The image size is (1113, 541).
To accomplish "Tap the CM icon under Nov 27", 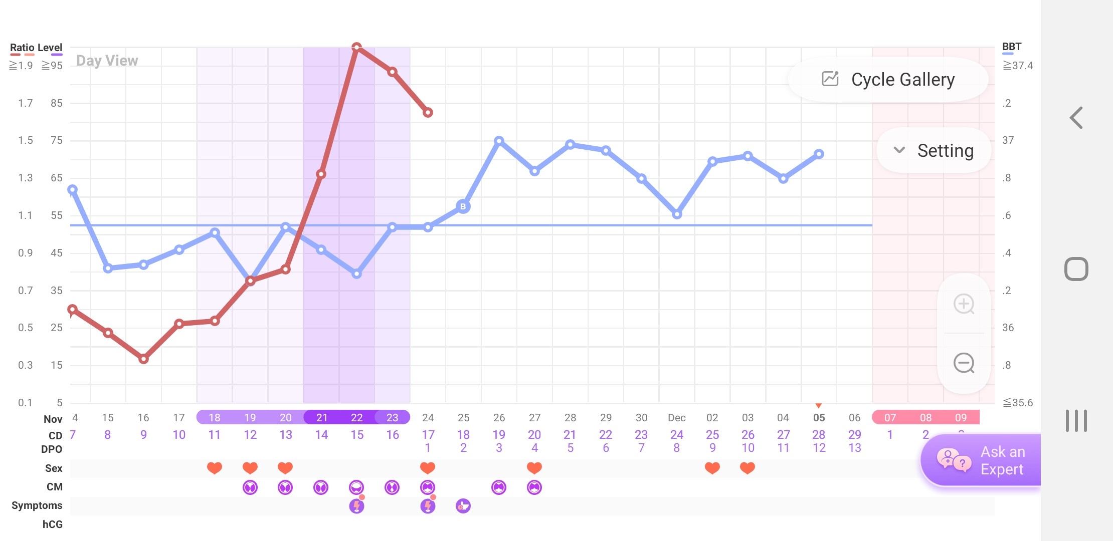I will click(x=534, y=487).
